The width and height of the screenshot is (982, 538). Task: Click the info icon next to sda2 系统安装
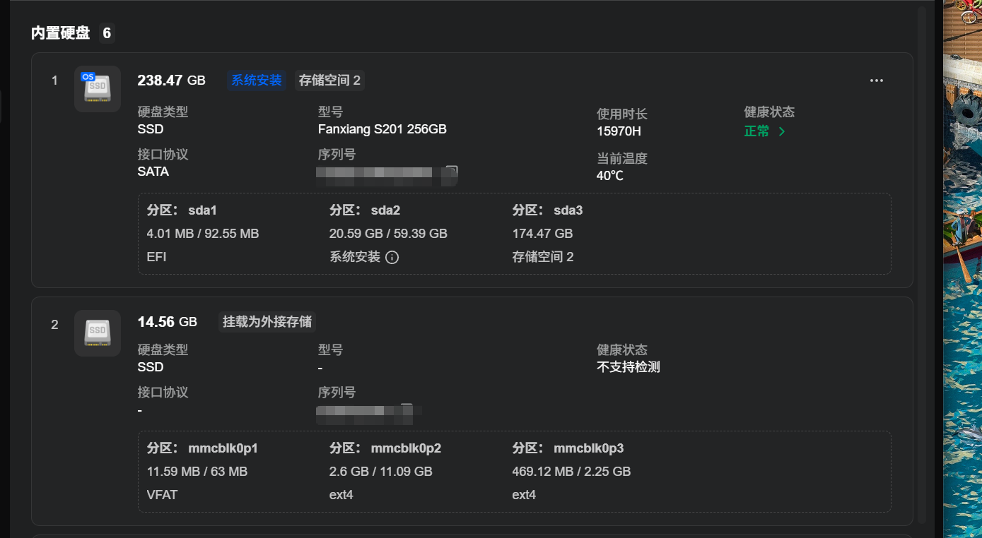[x=392, y=257]
